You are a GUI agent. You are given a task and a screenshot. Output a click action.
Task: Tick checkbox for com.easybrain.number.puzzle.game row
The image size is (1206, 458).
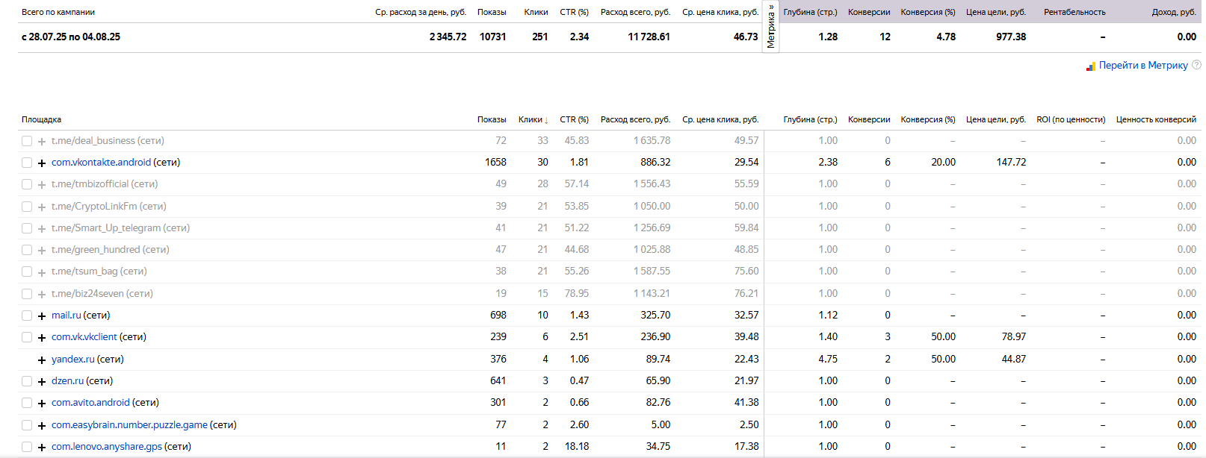27,425
